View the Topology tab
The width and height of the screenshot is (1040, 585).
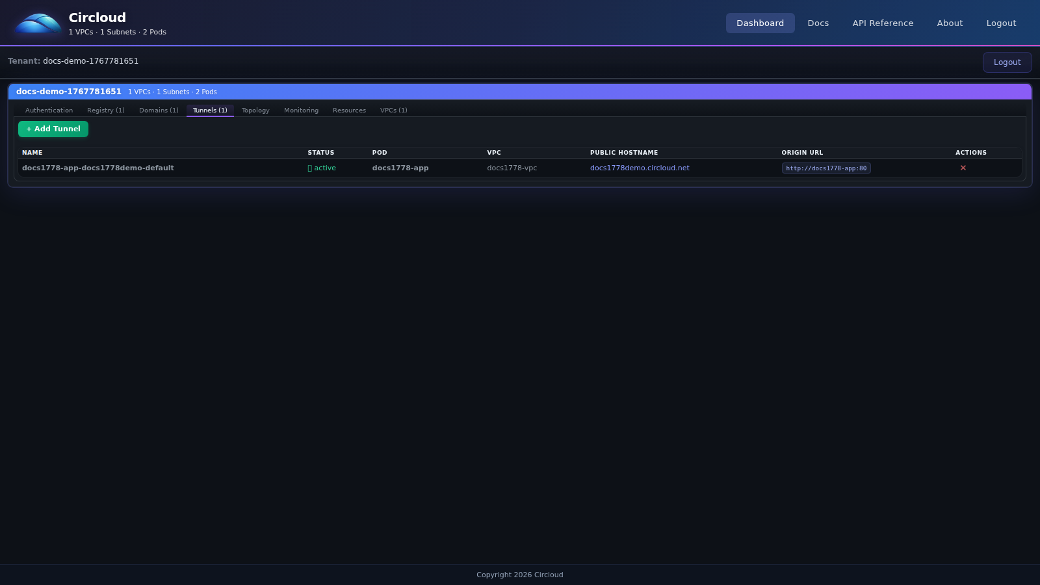pyautogui.click(x=255, y=110)
